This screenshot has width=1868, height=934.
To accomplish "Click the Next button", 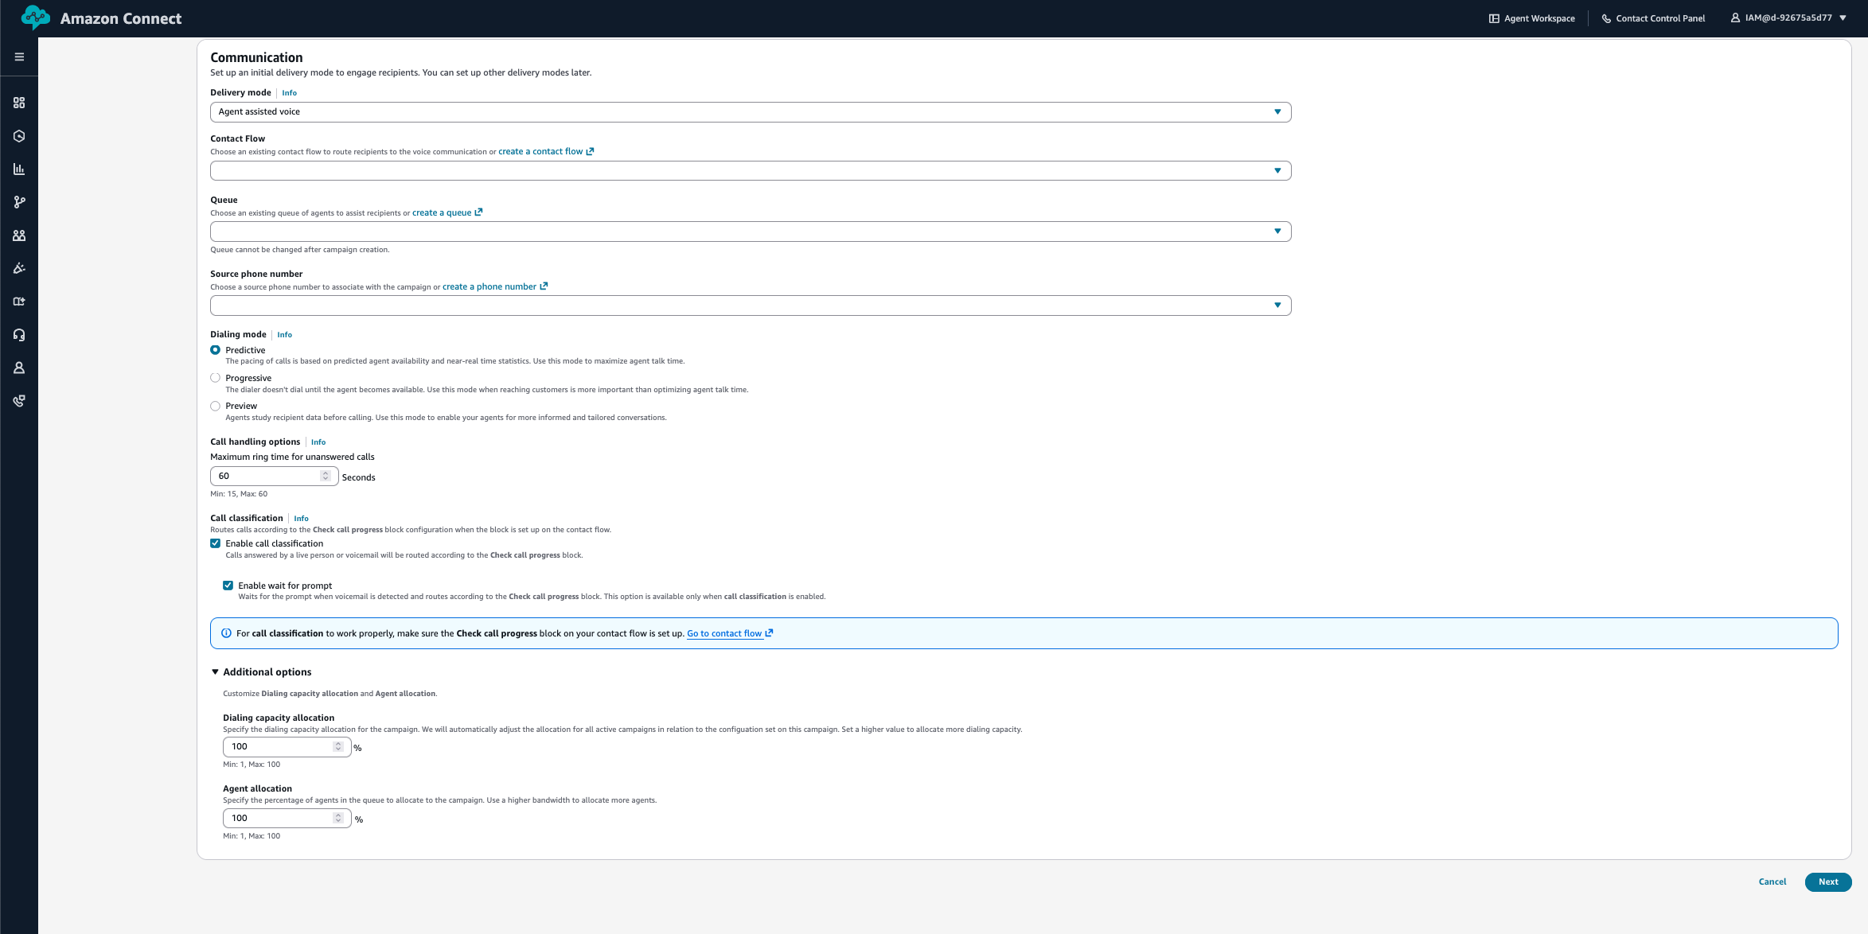I will click(x=1827, y=881).
